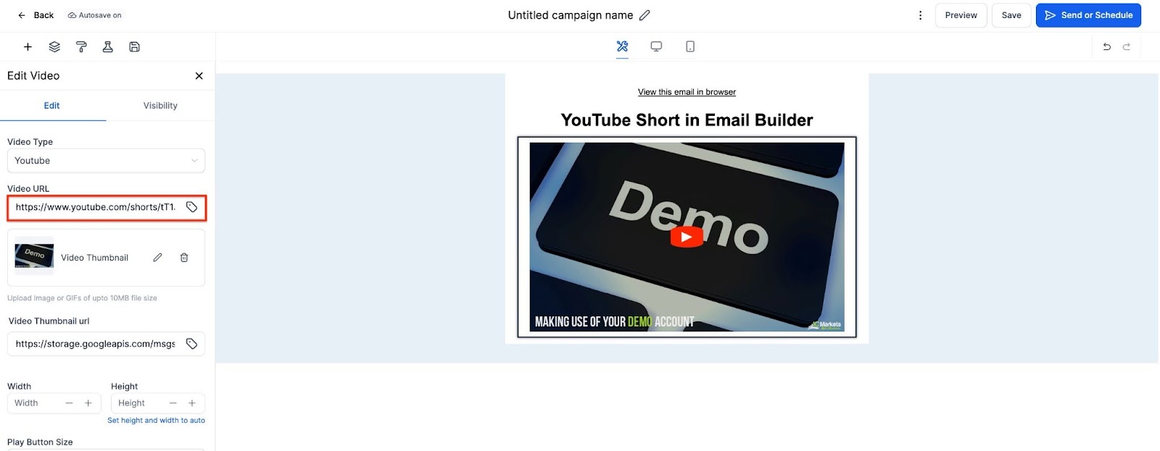Click tag icon in Video URL field
The width and height of the screenshot is (1160, 451).
pos(191,207)
